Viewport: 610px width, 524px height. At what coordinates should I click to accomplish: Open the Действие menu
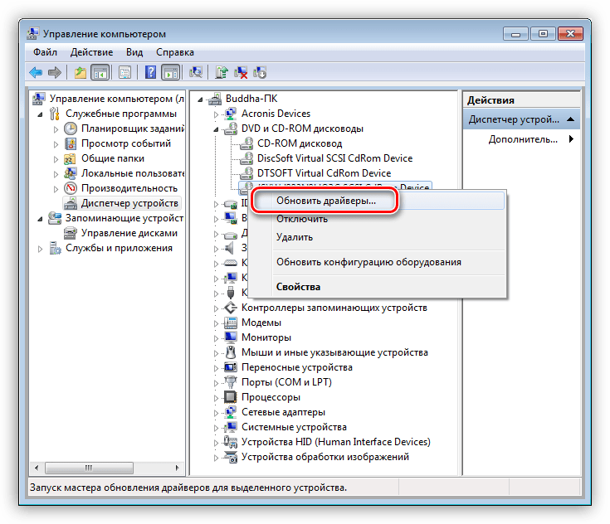point(92,52)
